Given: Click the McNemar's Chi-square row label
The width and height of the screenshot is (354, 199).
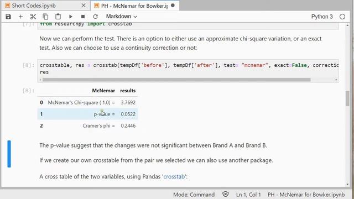Looking at the screenshot, I should click(x=81, y=102).
